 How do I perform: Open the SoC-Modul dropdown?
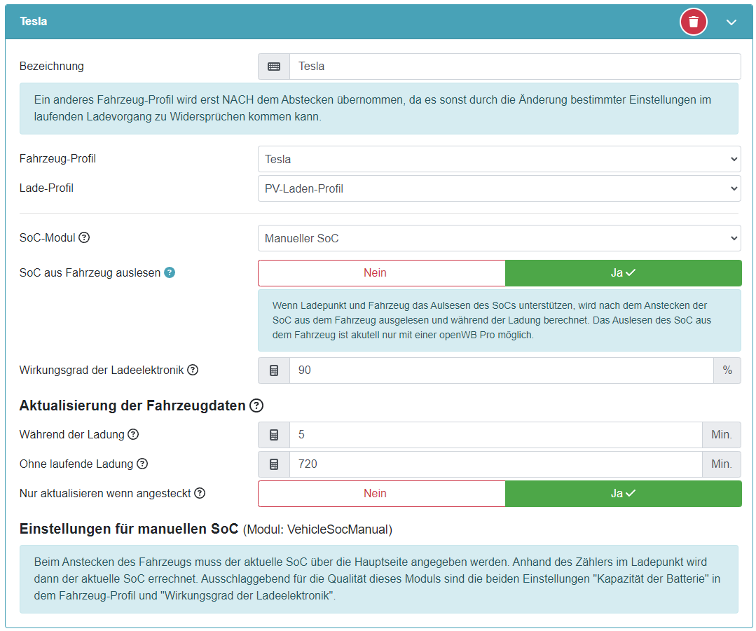499,238
